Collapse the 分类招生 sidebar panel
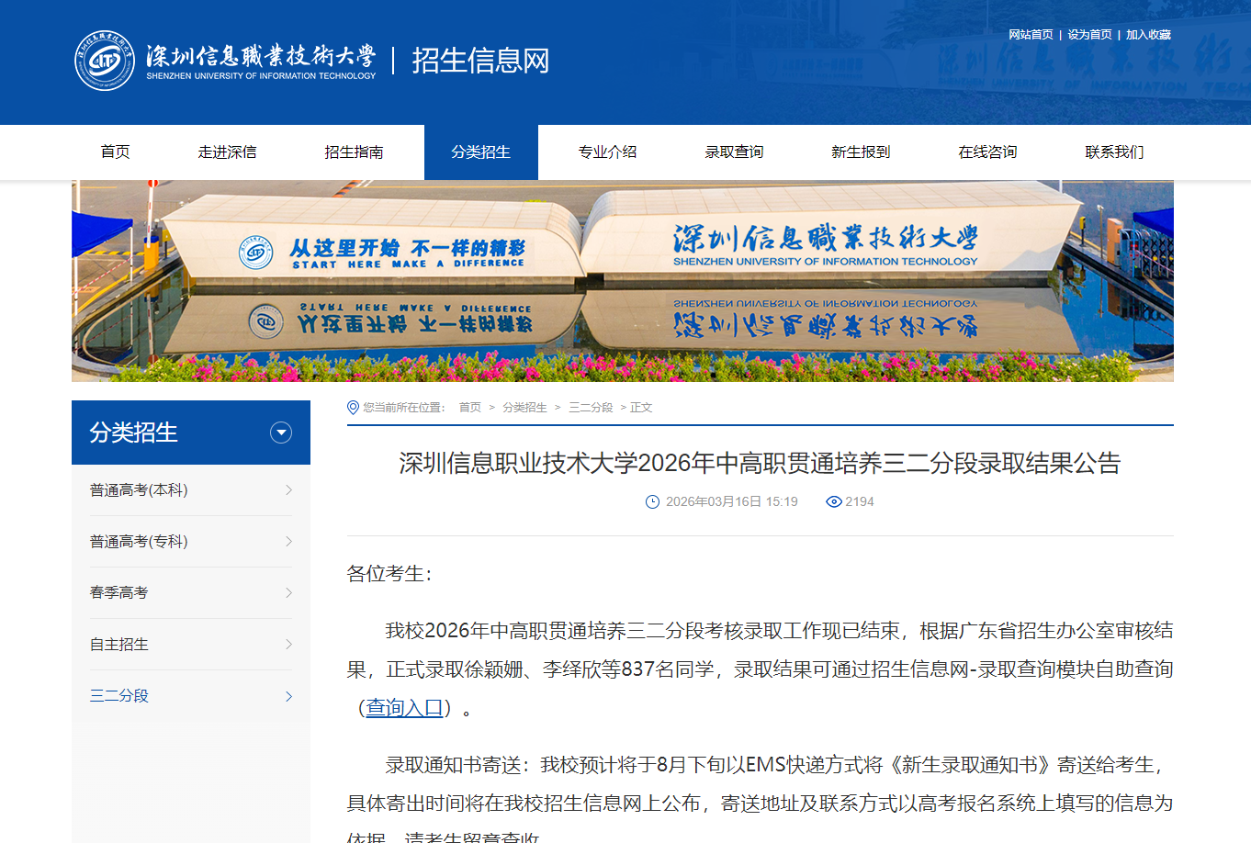Screen dimensions: 1251x843 [x=280, y=433]
